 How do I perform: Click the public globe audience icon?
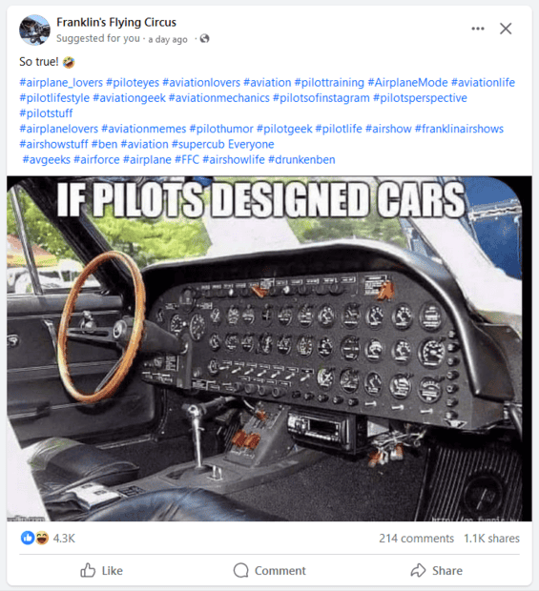pos(204,38)
